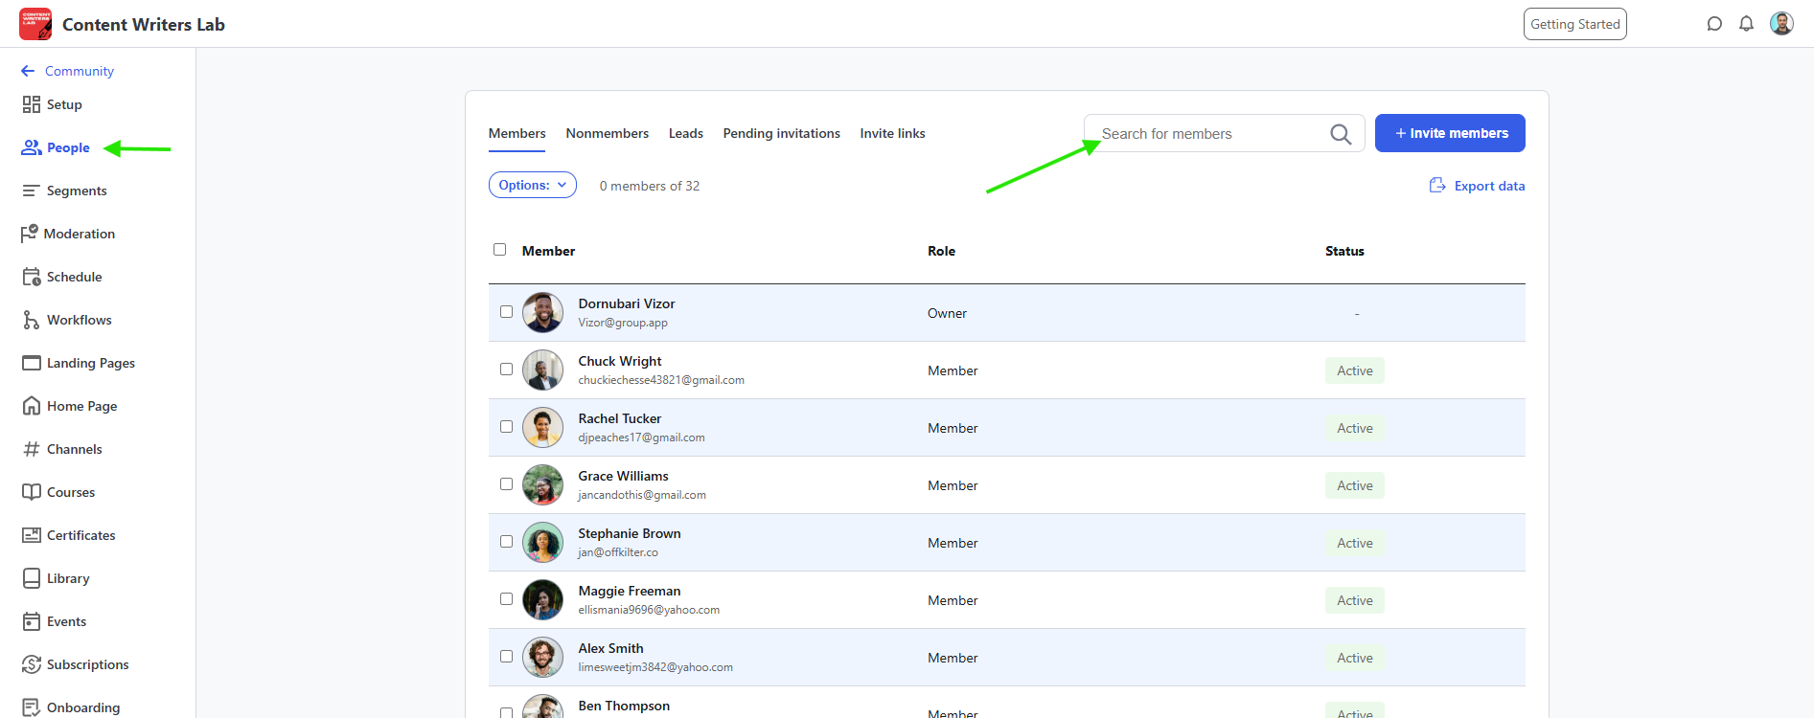This screenshot has height=718, width=1814.
Task: Click the search magnifier icon
Action: pyautogui.click(x=1341, y=134)
